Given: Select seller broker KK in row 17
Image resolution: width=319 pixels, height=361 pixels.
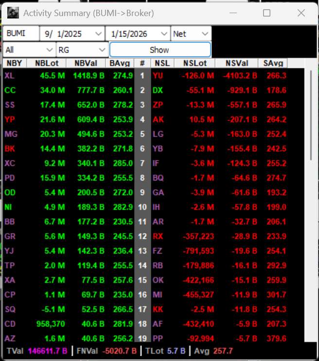Looking at the screenshot, I should click(158, 309).
